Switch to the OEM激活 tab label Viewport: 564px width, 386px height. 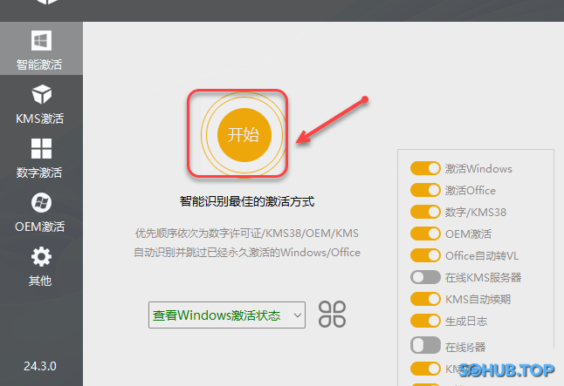point(39,227)
